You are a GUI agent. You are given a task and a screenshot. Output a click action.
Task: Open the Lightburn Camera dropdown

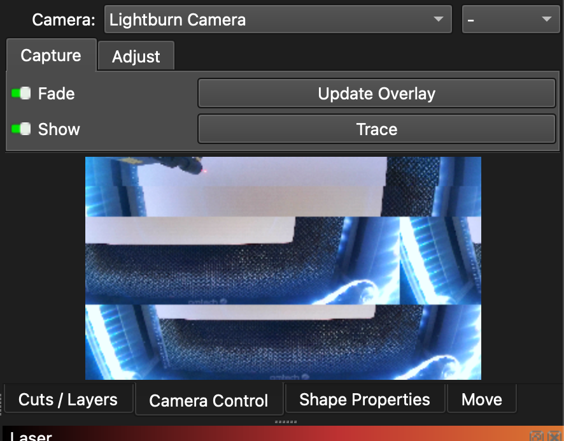(x=277, y=20)
